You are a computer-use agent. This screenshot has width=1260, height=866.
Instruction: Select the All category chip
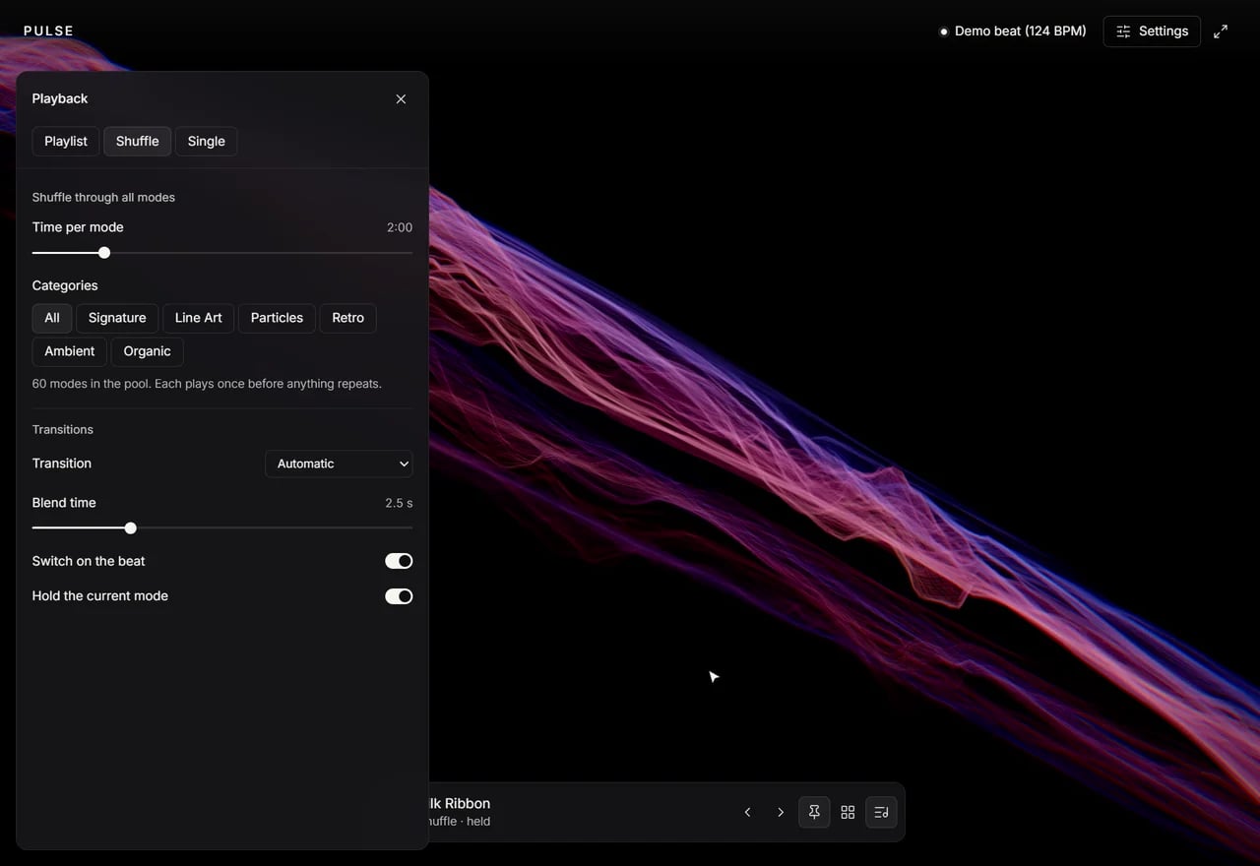pos(52,318)
